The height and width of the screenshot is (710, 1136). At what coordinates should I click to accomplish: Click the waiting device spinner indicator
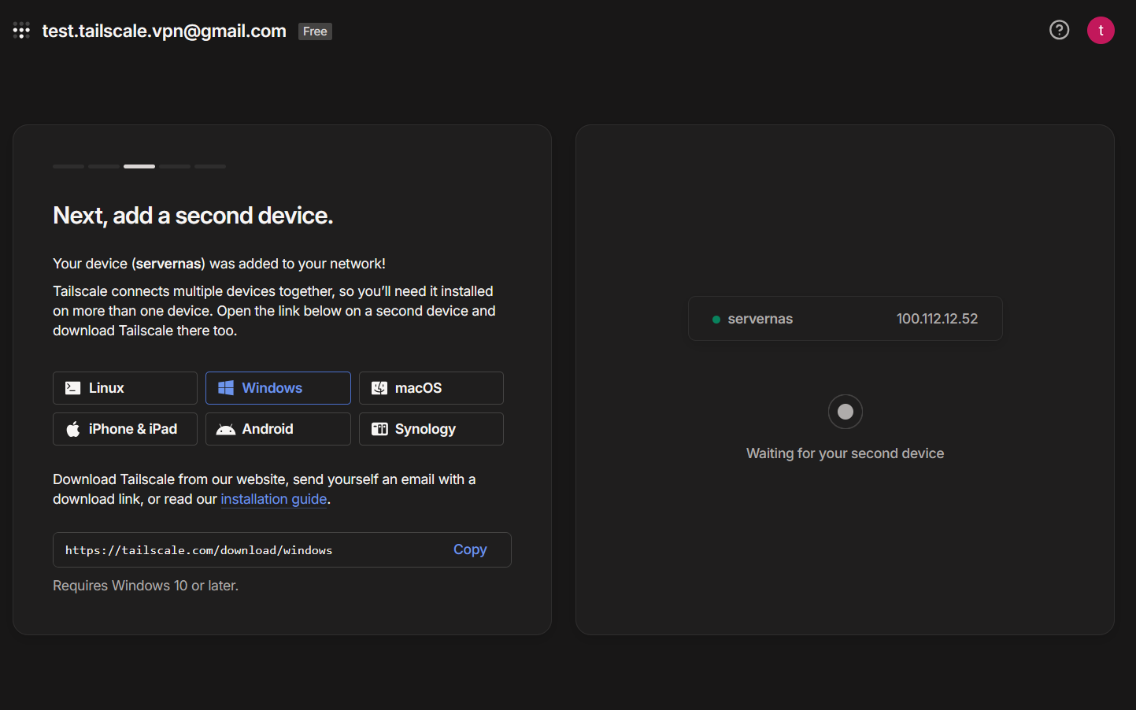click(845, 412)
